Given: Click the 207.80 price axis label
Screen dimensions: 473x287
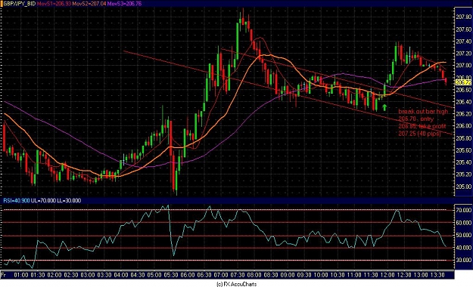Looking at the screenshot, I should click(464, 17).
